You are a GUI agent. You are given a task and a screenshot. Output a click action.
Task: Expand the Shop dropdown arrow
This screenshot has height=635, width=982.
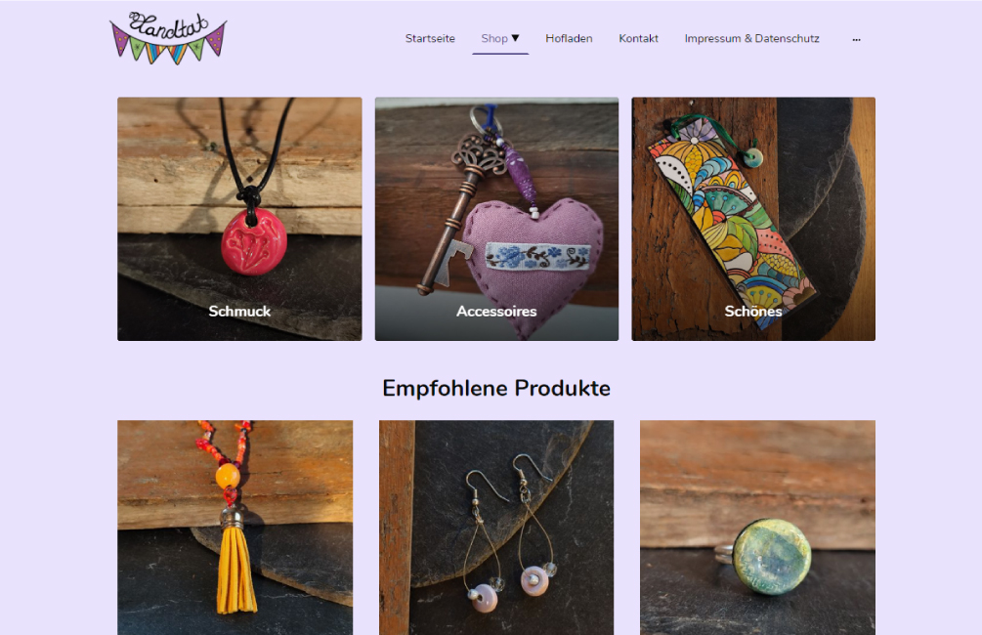point(515,38)
